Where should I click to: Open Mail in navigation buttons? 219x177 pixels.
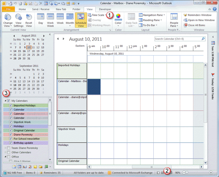(x=14, y=167)
